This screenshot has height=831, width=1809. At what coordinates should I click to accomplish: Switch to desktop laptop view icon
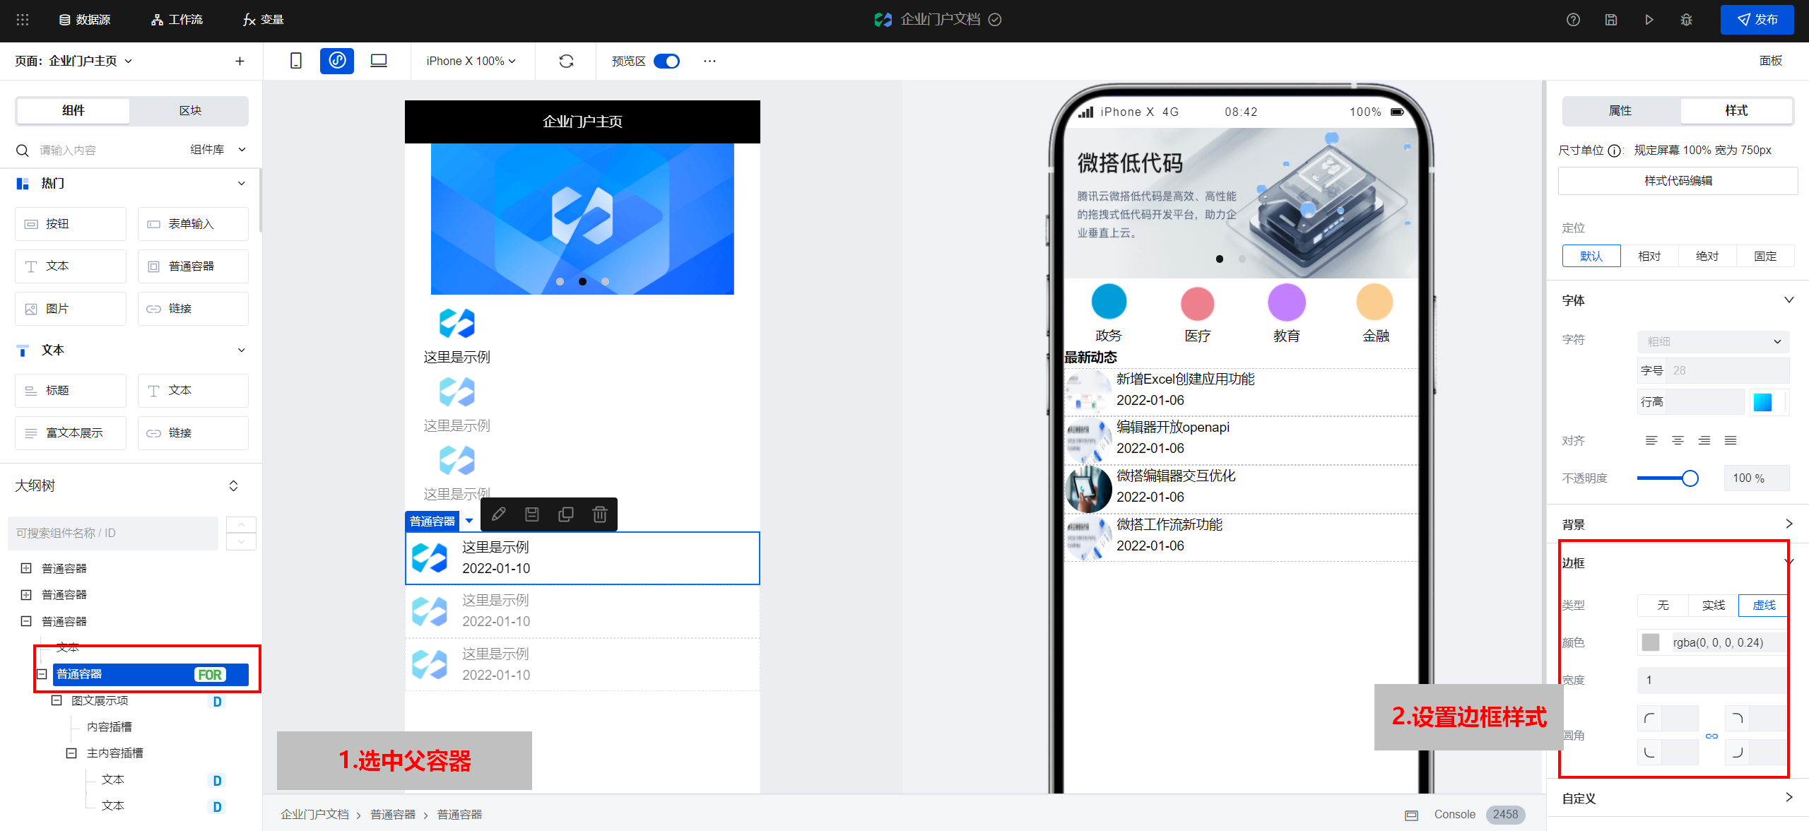click(379, 61)
